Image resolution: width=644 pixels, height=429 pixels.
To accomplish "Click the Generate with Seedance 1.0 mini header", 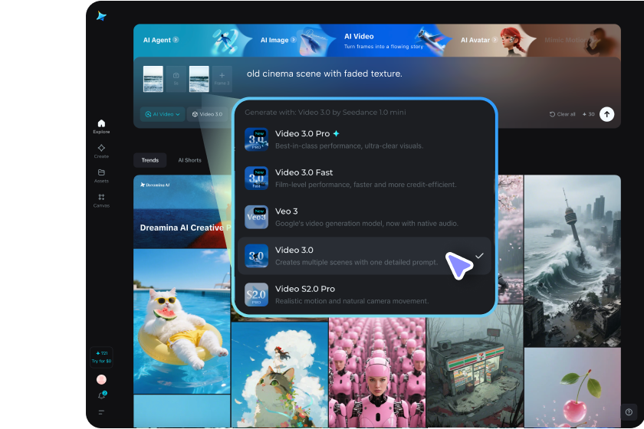I will click(x=325, y=112).
